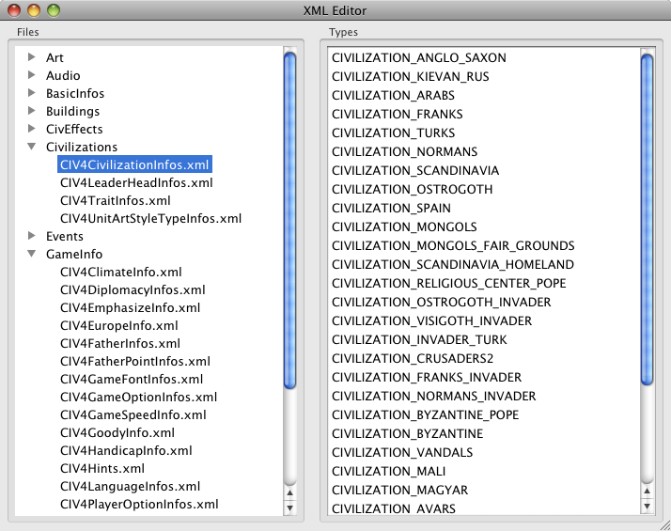Select CIVILIZATION_MAGYAR type
671x531 pixels.
[399, 491]
